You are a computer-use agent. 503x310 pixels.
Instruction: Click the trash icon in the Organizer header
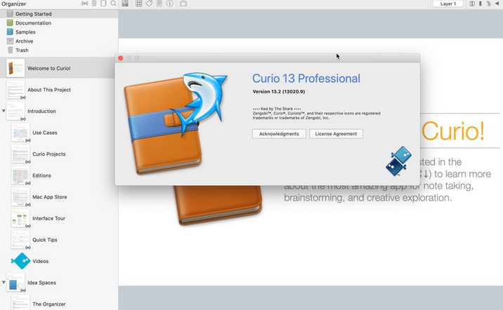click(x=94, y=4)
